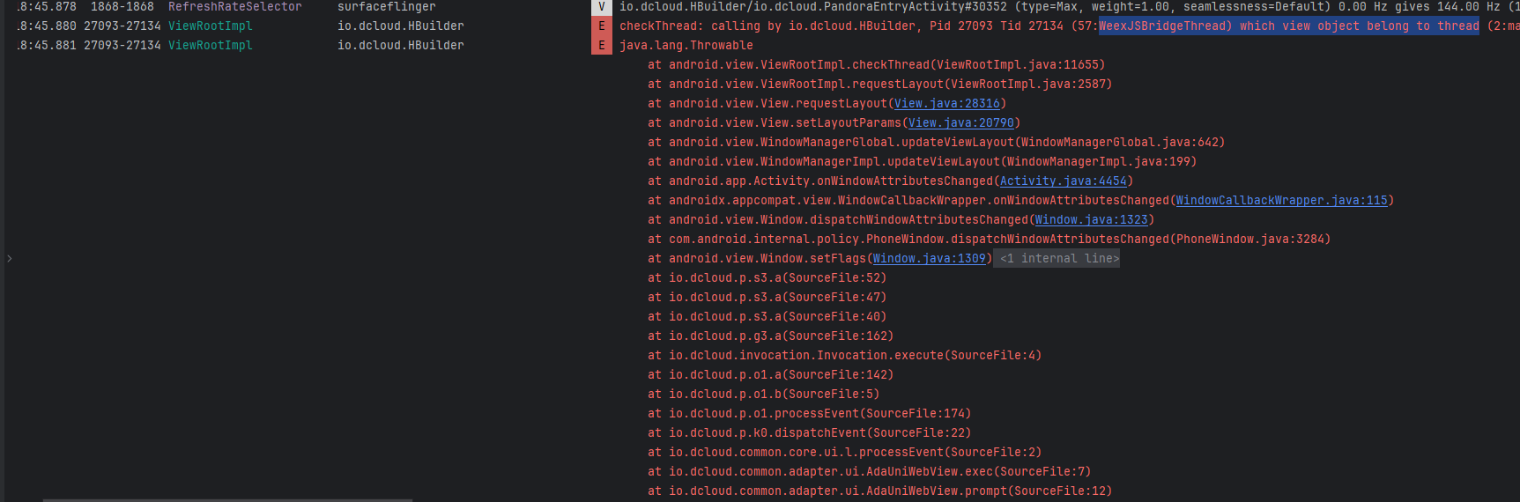Open the View.java:28316 source link

coord(947,104)
